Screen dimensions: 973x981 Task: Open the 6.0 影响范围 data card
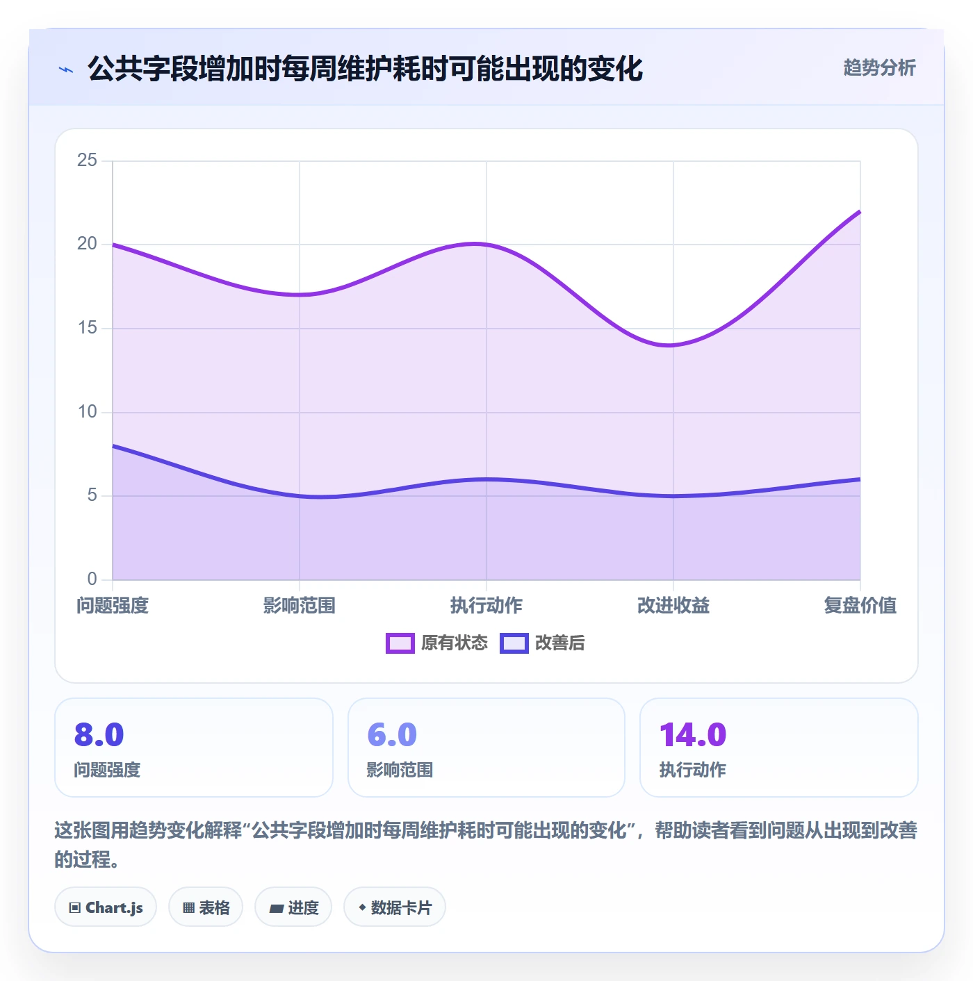pyautogui.click(x=486, y=748)
